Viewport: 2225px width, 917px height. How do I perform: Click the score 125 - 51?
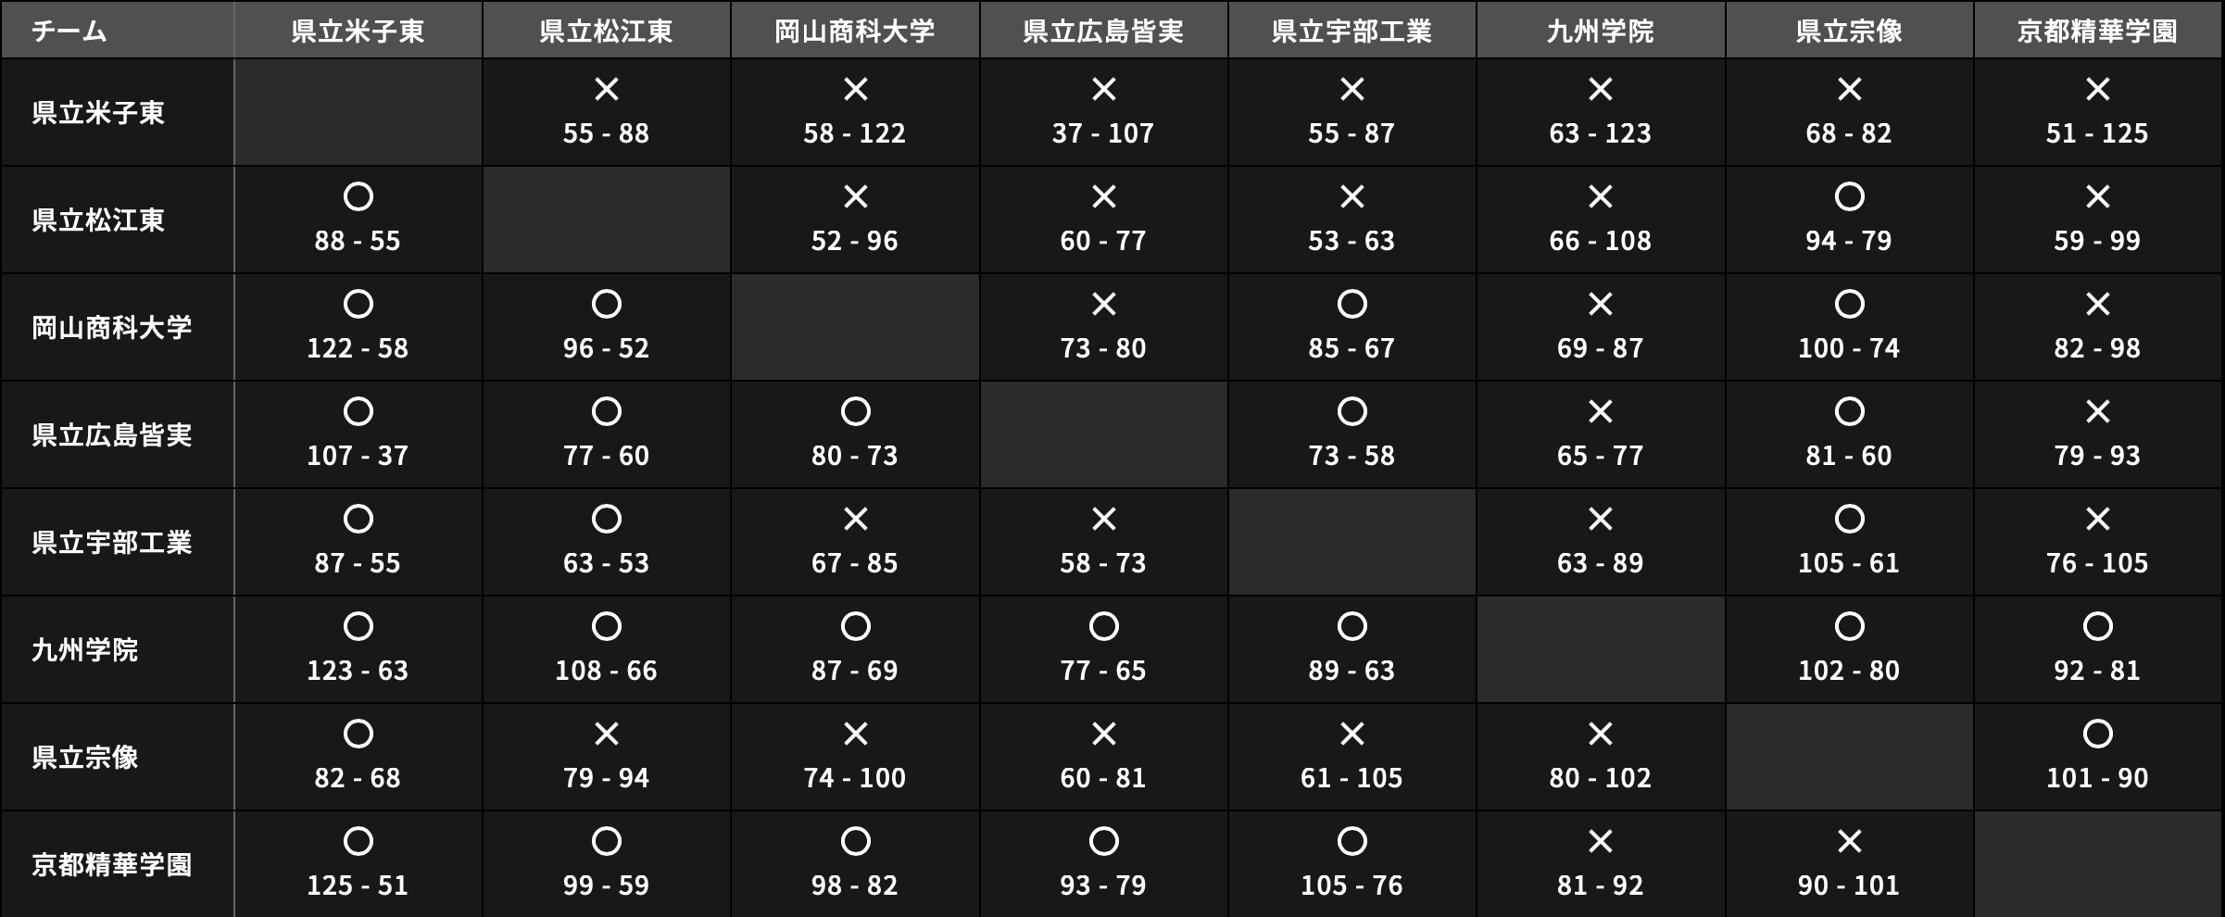358,886
